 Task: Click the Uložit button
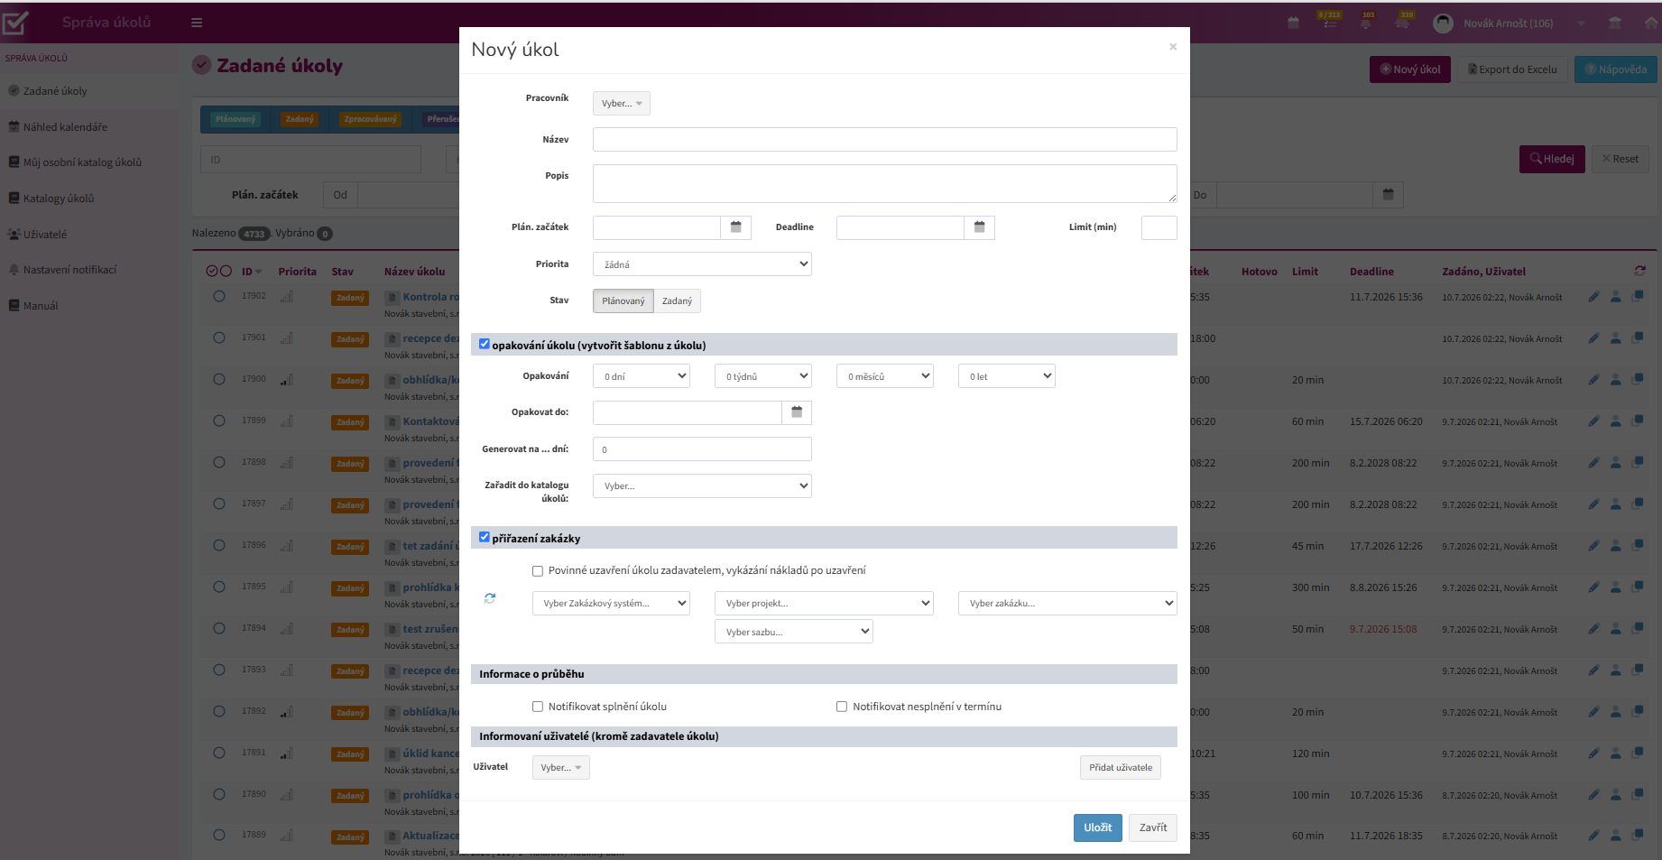click(1097, 828)
